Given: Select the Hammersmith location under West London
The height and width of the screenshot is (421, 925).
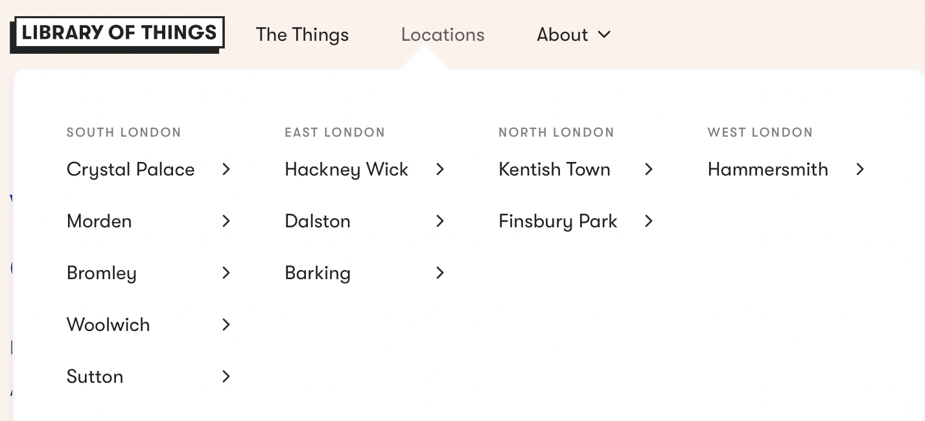Looking at the screenshot, I should tap(767, 169).
